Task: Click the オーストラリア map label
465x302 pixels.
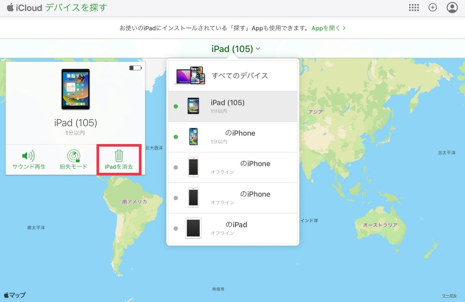Action: (380, 225)
